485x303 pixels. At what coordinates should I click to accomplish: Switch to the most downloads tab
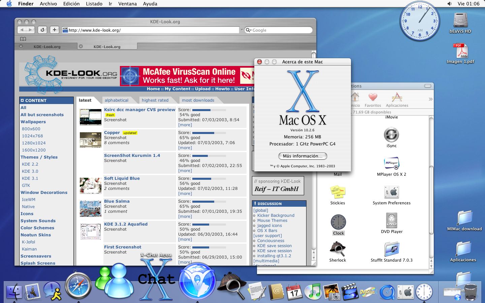198,100
